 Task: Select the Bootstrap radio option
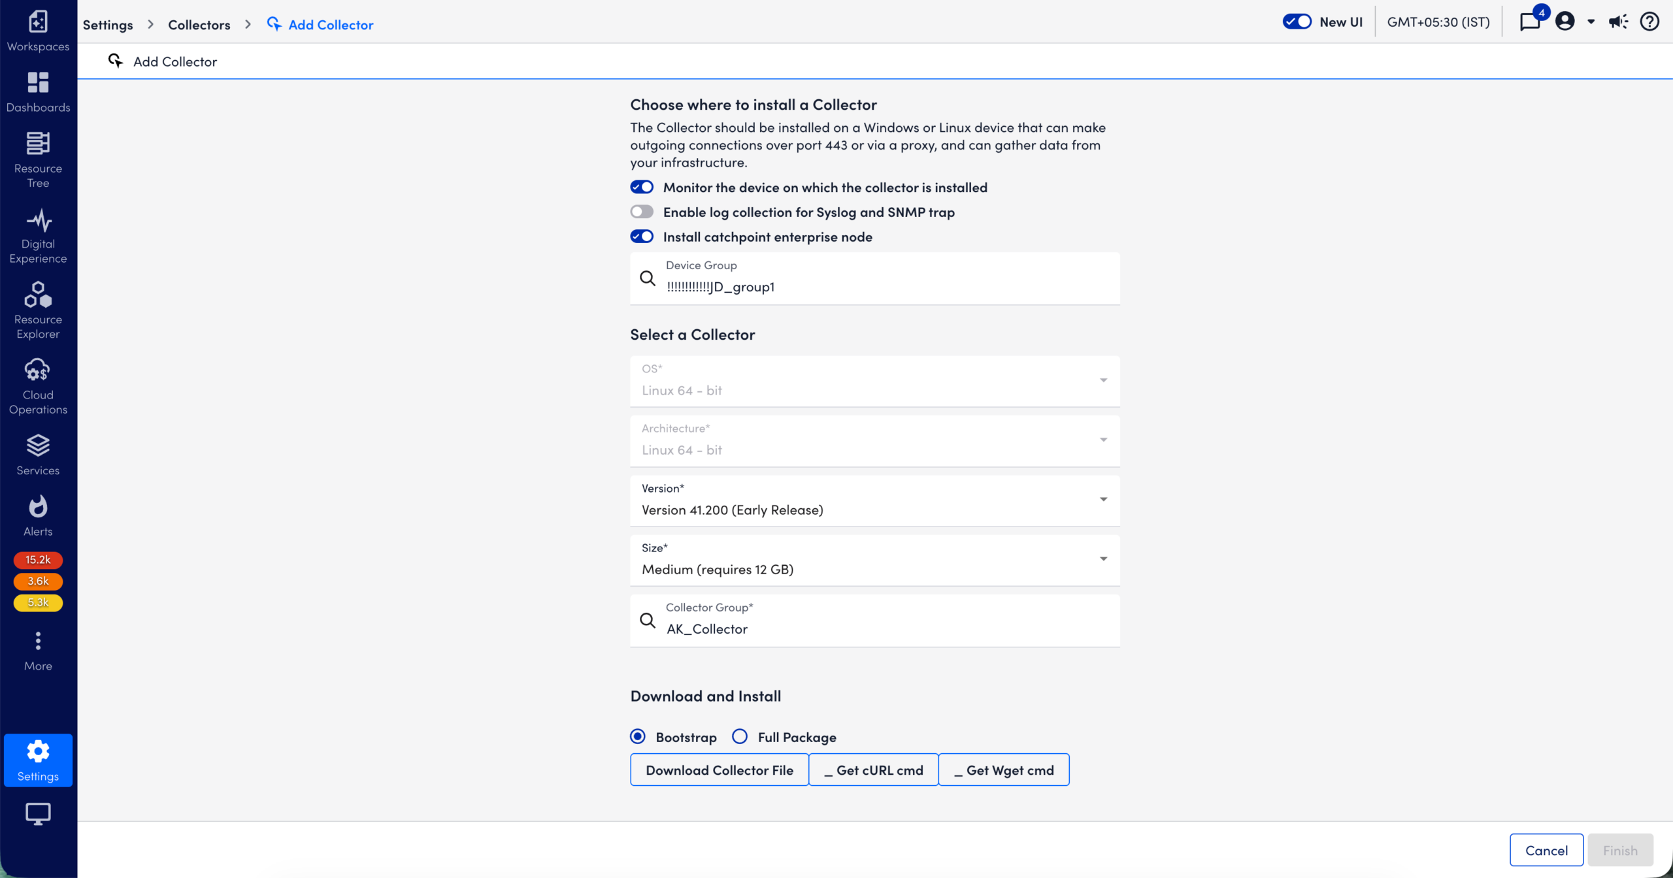coord(638,737)
